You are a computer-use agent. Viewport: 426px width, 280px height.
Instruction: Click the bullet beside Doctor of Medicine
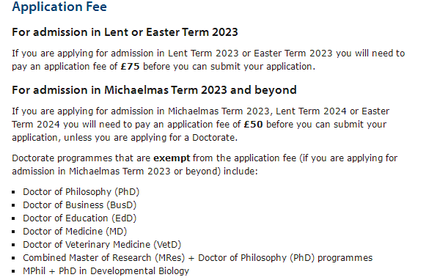(14, 232)
